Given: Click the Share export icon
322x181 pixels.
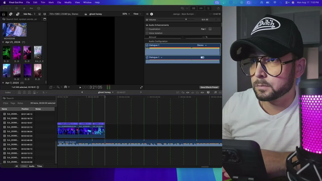Looking at the screenshot, I should [218, 8].
